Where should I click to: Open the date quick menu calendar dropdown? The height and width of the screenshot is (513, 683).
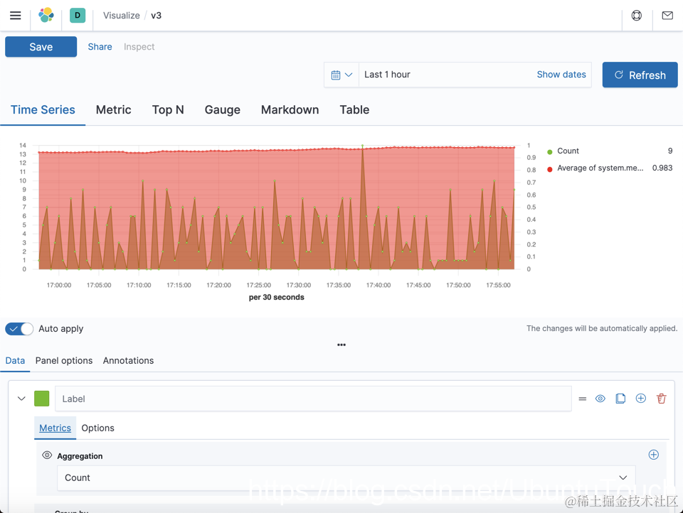[x=341, y=75]
